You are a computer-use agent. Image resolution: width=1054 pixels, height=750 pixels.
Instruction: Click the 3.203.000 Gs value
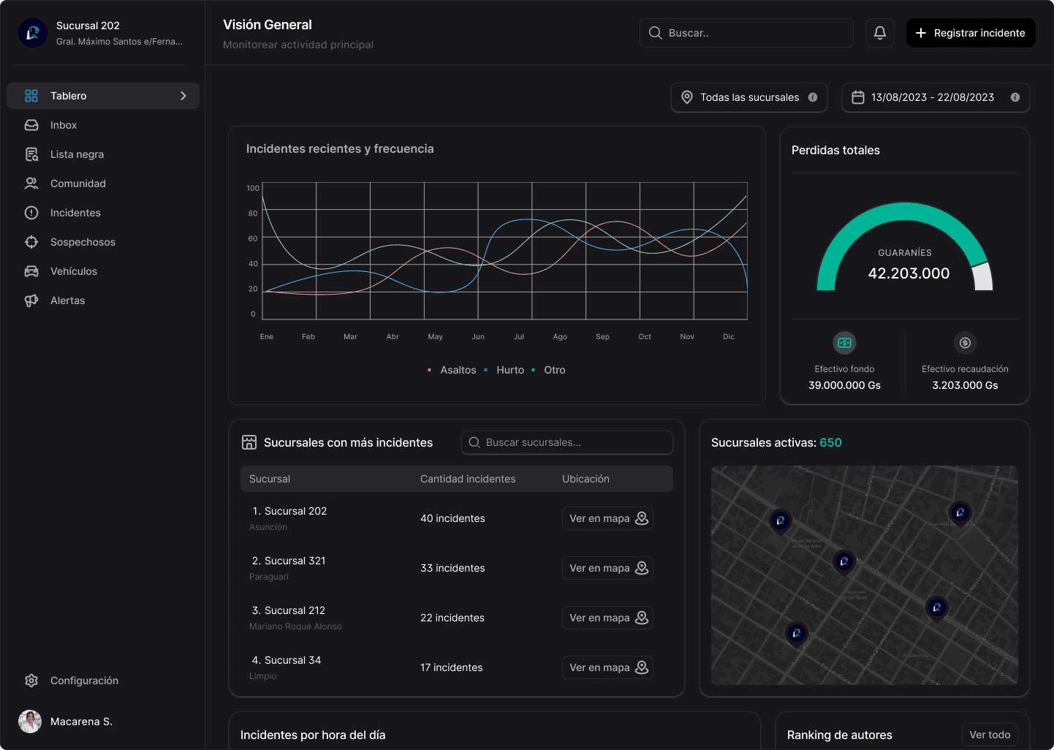pos(965,385)
